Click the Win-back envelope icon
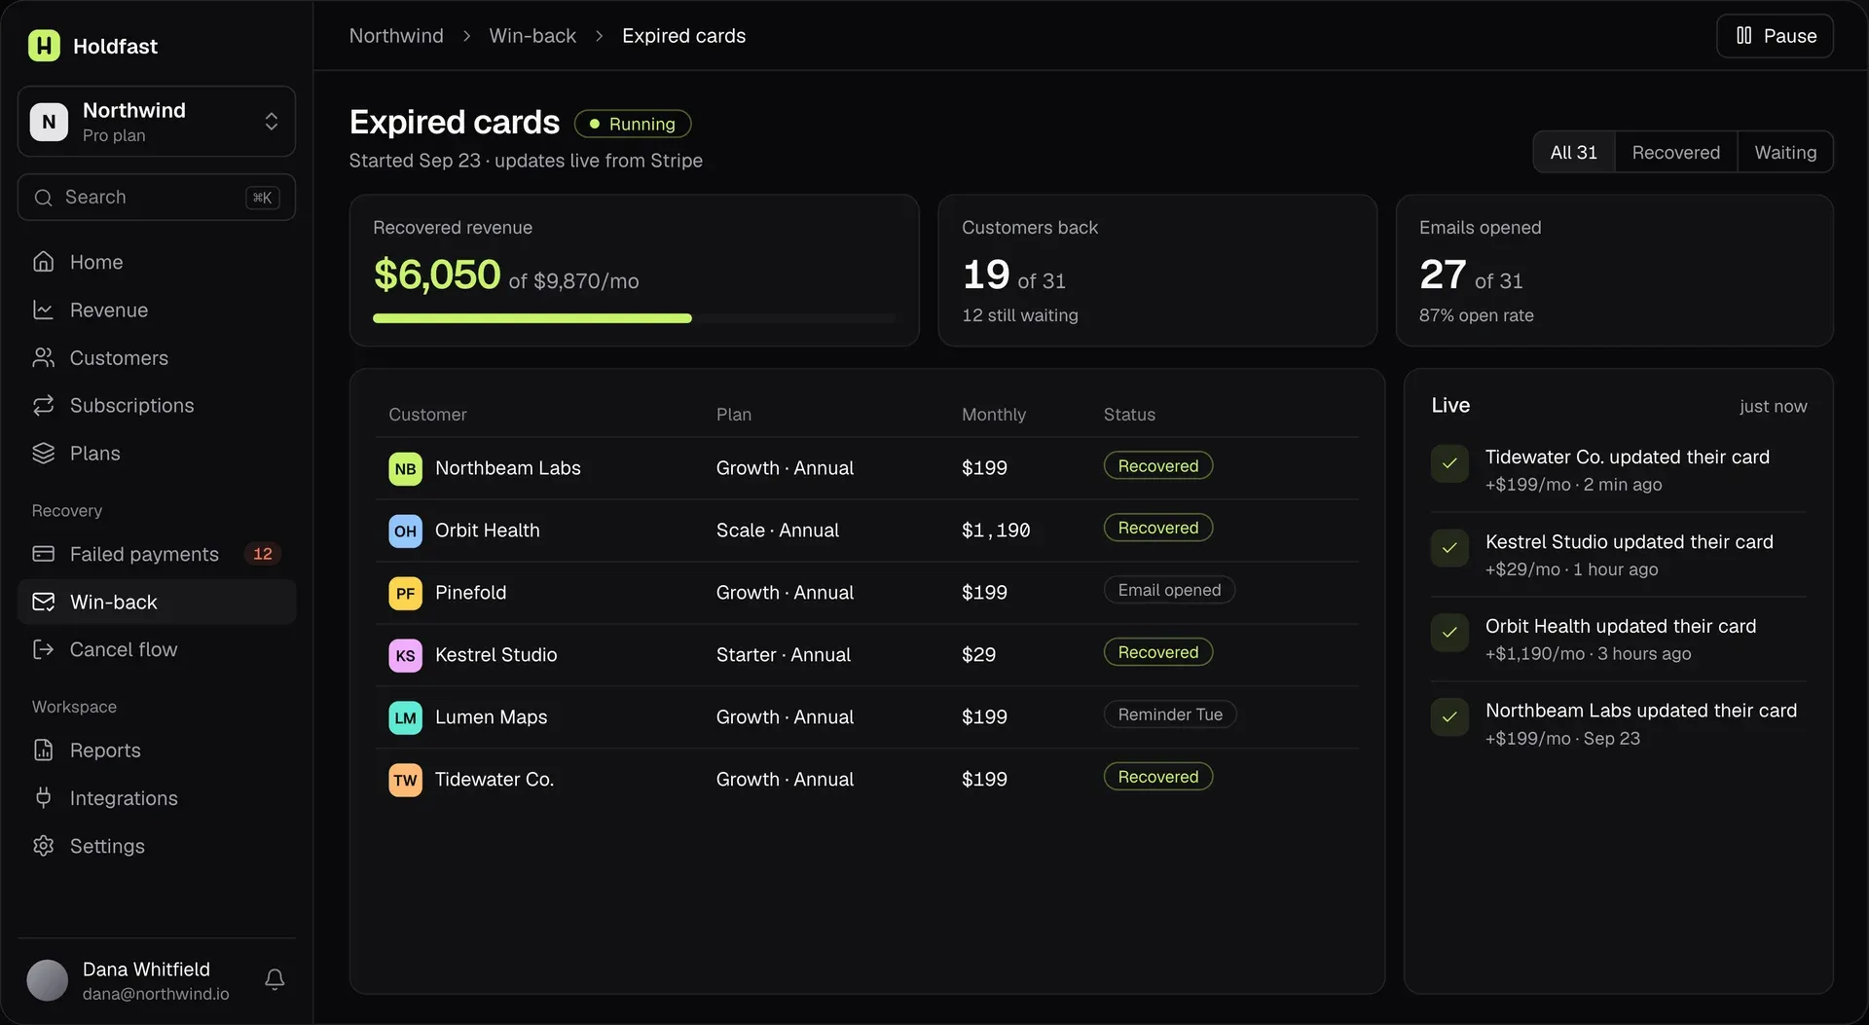Image resolution: width=1869 pixels, height=1025 pixels. coord(43,602)
